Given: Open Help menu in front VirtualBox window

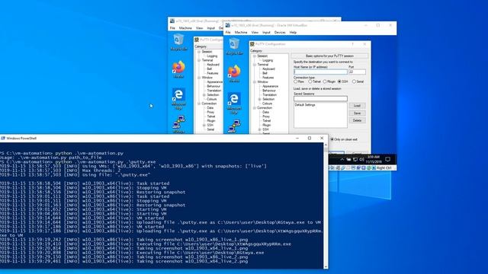Looking at the screenshot, I should pos(293,32).
